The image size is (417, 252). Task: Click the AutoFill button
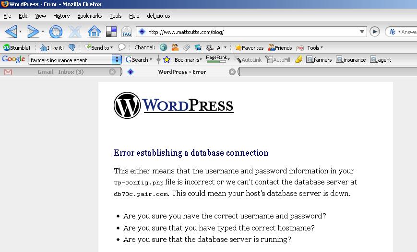(x=278, y=60)
